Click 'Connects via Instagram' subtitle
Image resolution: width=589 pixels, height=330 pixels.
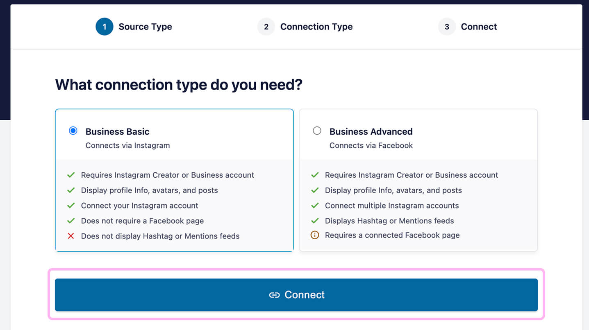point(127,145)
